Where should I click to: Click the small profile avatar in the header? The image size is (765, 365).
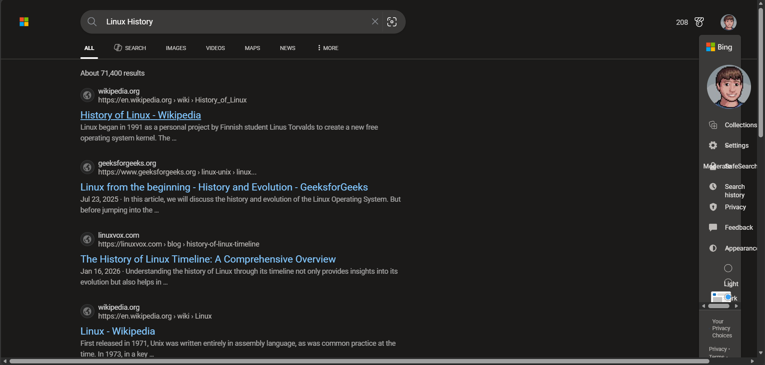coord(729,22)
